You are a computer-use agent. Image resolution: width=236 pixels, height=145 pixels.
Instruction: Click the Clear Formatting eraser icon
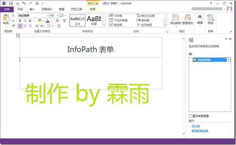[57, 20]
